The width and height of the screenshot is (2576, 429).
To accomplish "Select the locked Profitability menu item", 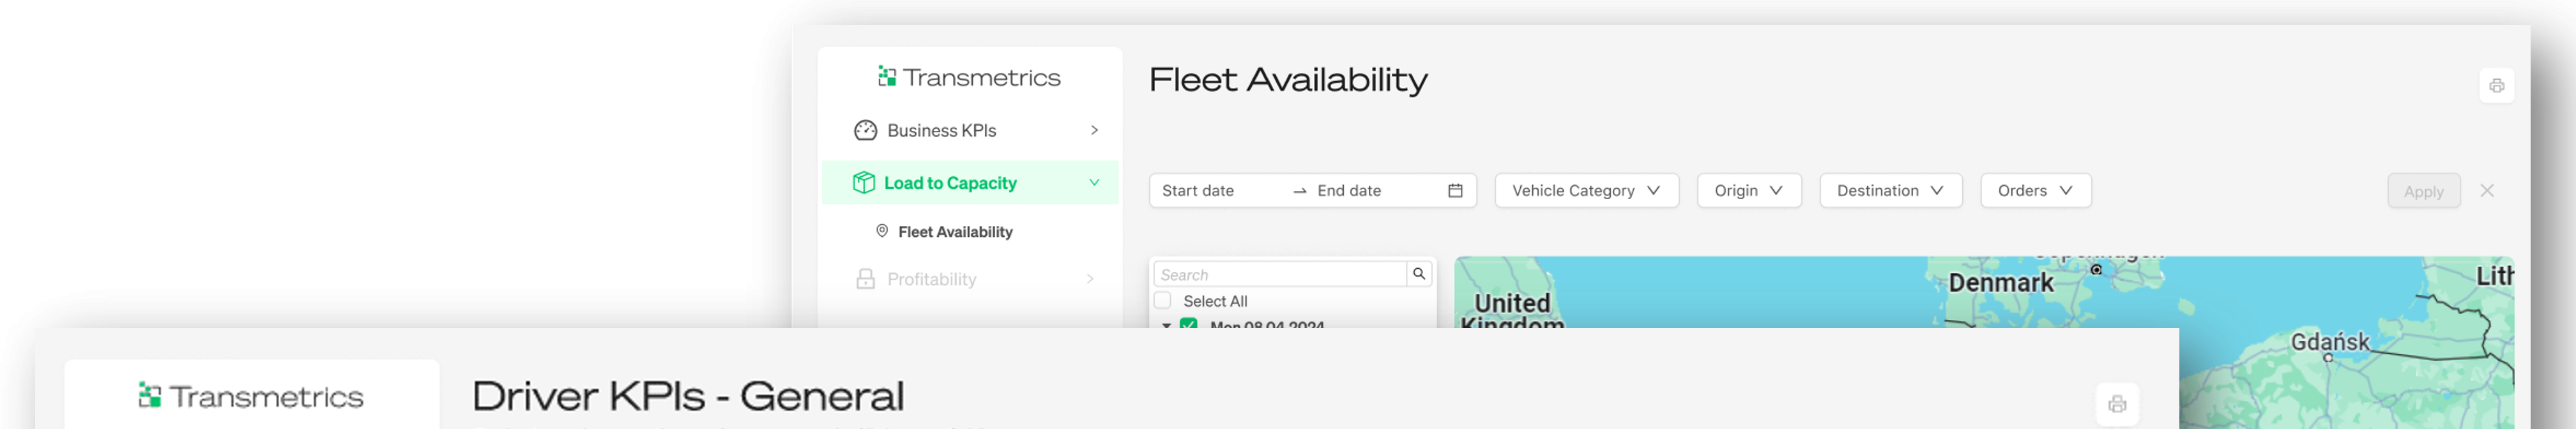I will [x=969, y=279].
